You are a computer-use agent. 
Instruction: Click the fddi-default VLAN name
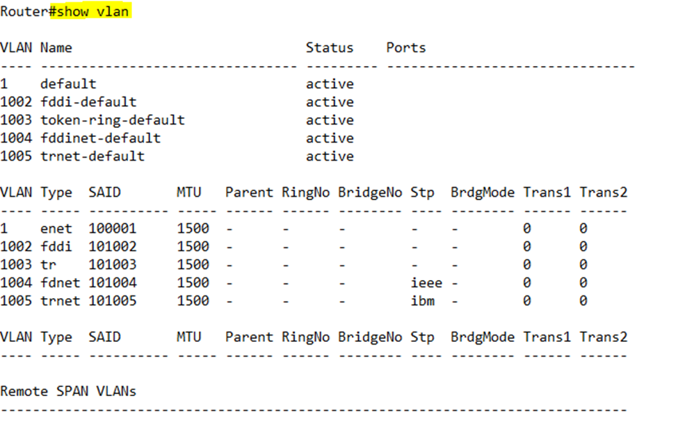coord(88,102)
